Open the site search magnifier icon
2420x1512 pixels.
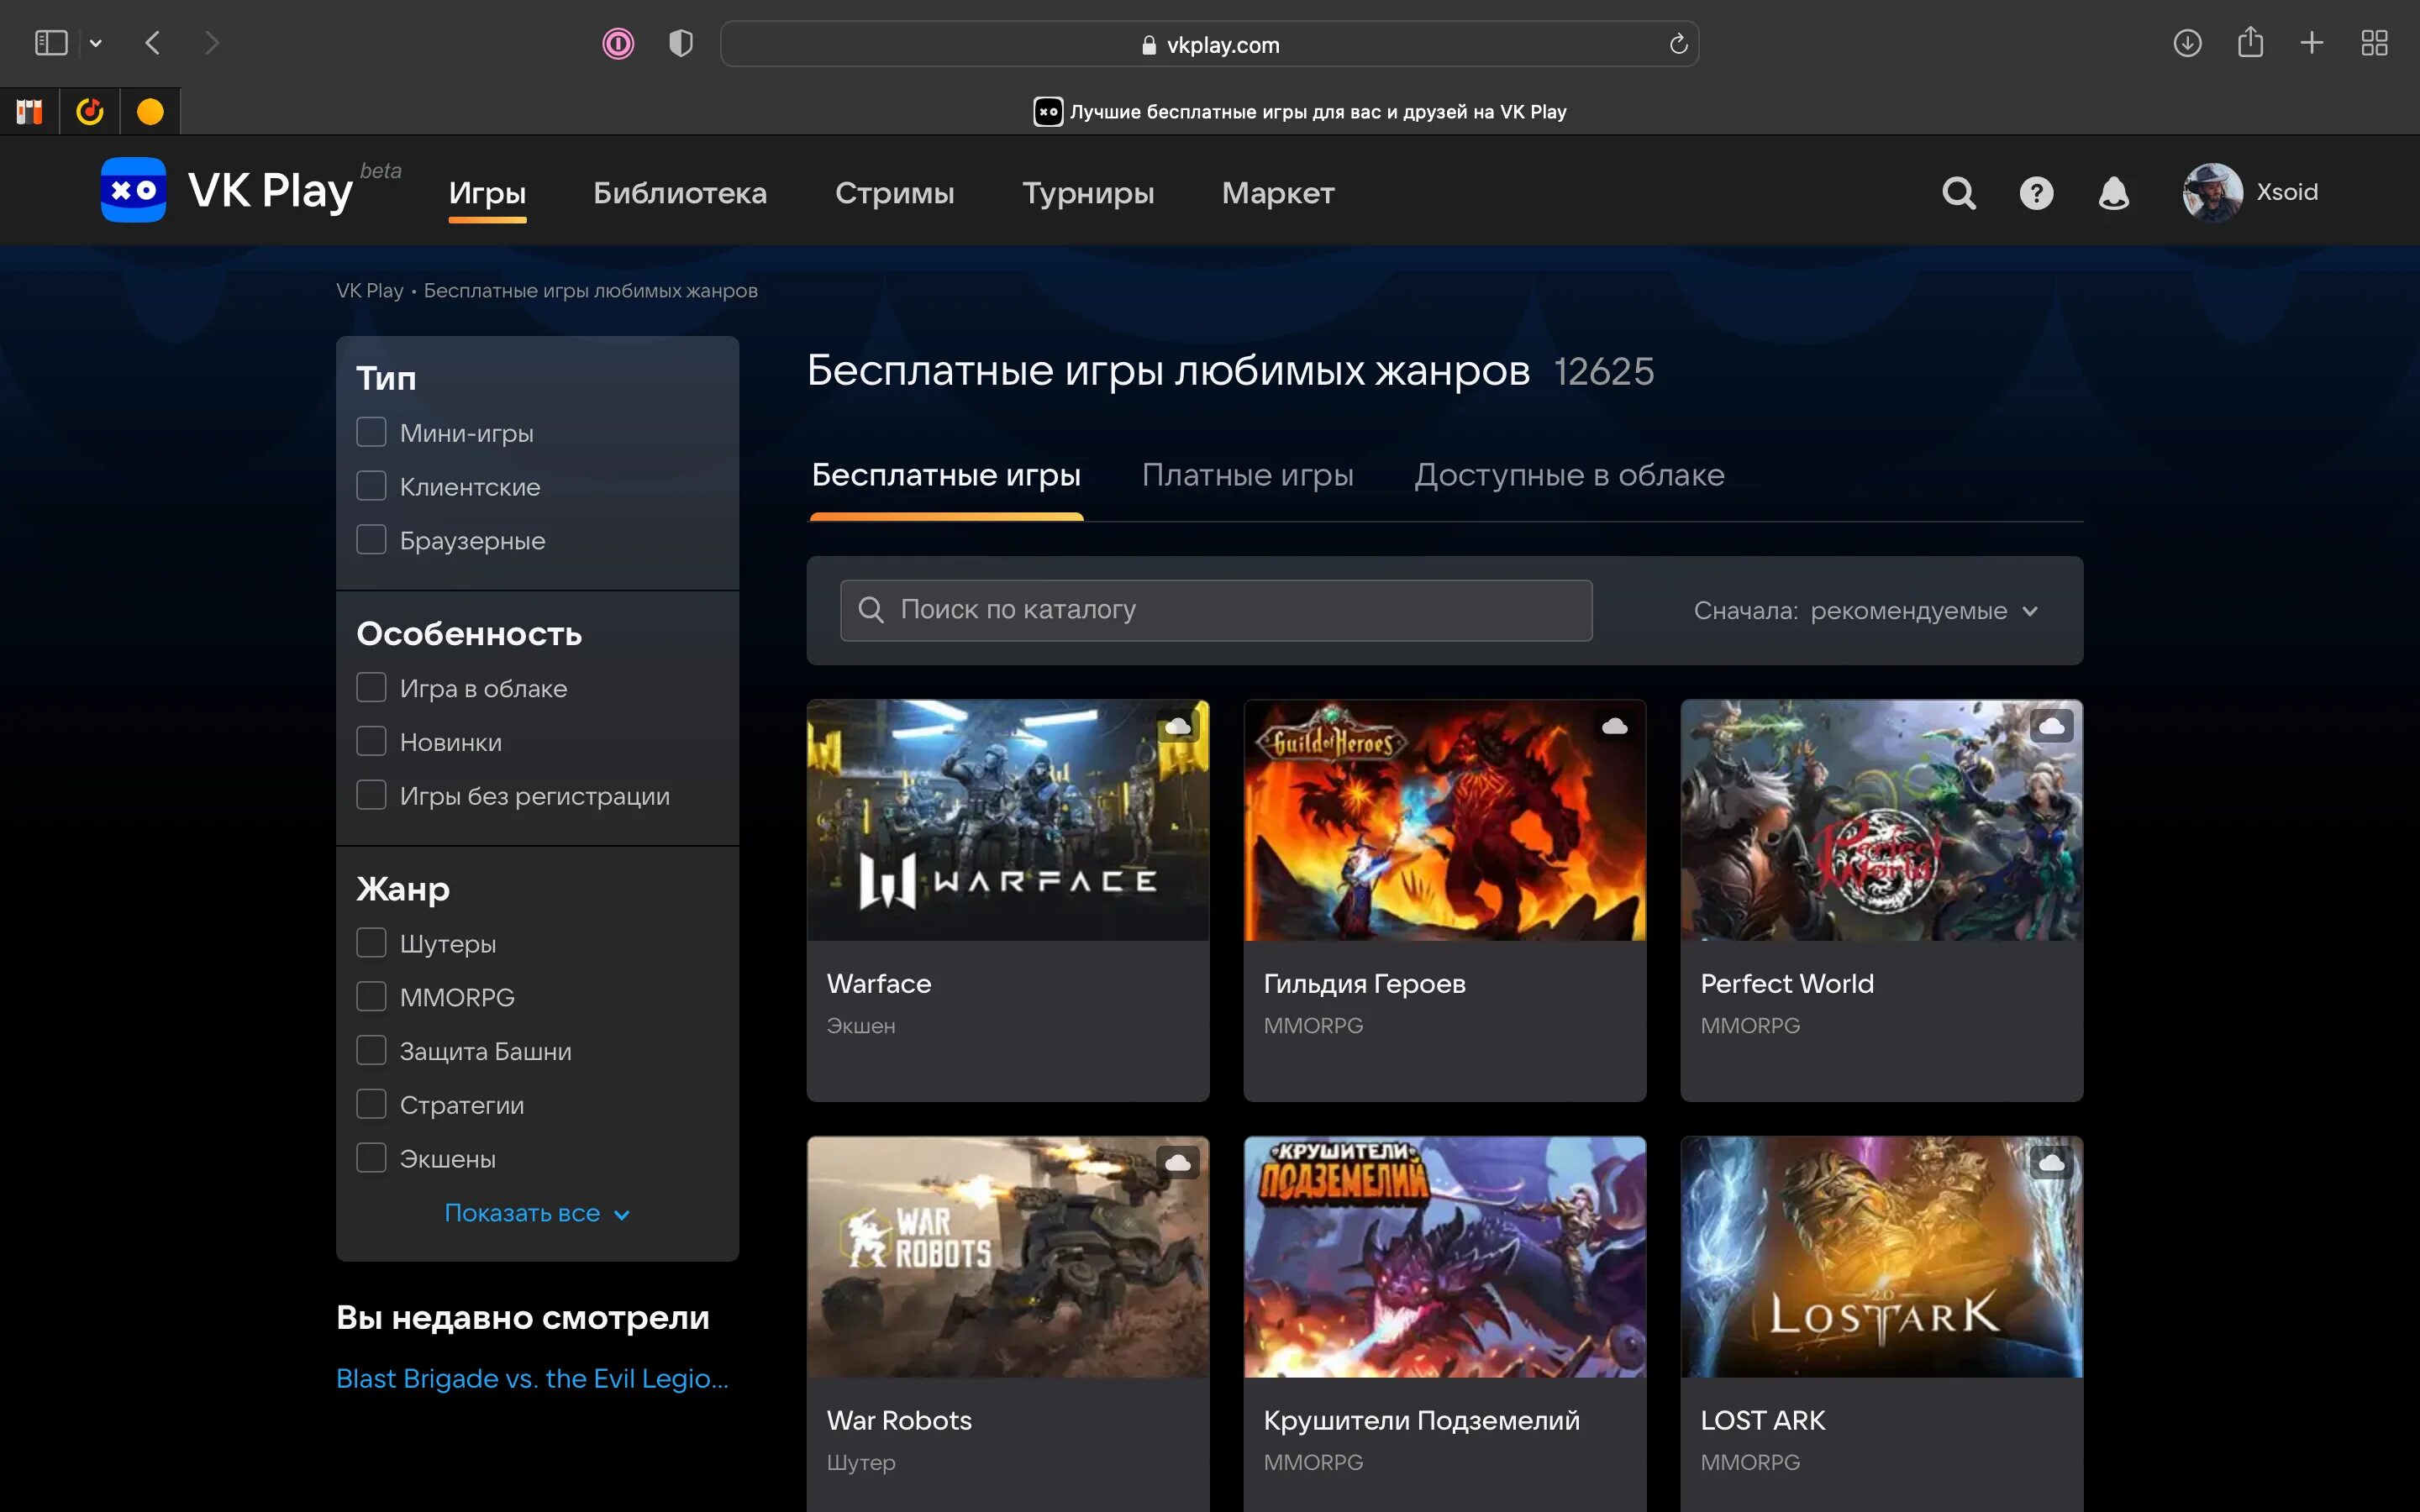1959,192
